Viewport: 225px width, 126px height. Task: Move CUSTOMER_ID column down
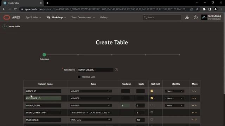[196, 98]
